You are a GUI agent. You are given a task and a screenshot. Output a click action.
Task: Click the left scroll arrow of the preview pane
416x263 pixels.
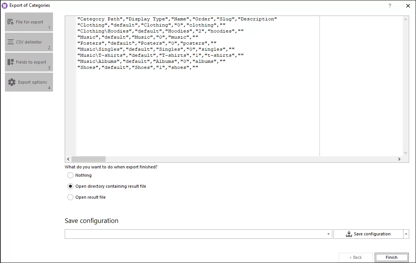[x=68, y=159]
